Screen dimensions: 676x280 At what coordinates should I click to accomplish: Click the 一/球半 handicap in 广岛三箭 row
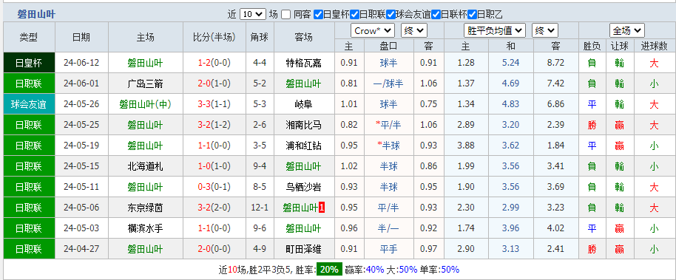pyautogui.click(x=388, y=84)
